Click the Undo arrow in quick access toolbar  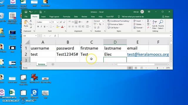coord(30,12)
